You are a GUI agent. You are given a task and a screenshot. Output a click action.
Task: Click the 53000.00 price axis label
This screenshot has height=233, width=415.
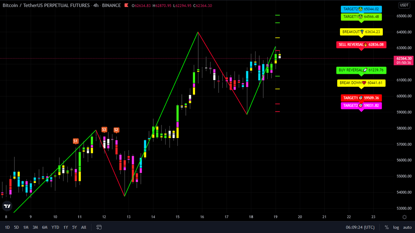pyautogui.click(x=404, y=208)
